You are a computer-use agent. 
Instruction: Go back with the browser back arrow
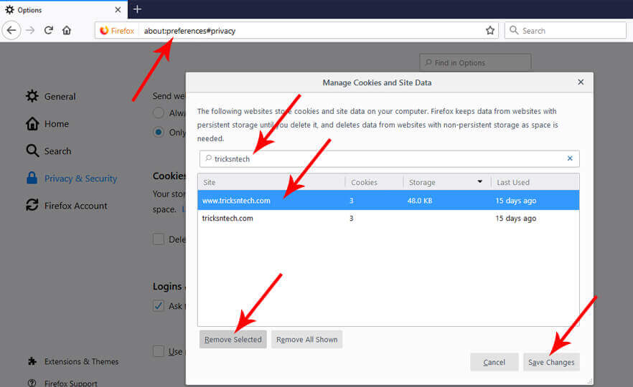(11, 30)
